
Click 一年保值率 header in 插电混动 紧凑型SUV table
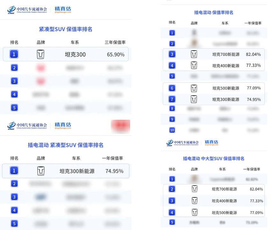pyautogui.click(x=112, y=158)
